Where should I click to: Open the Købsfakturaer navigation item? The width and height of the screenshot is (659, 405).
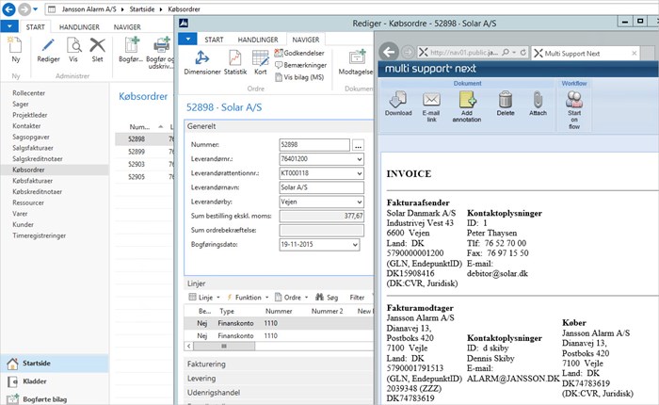click(32, 181)
